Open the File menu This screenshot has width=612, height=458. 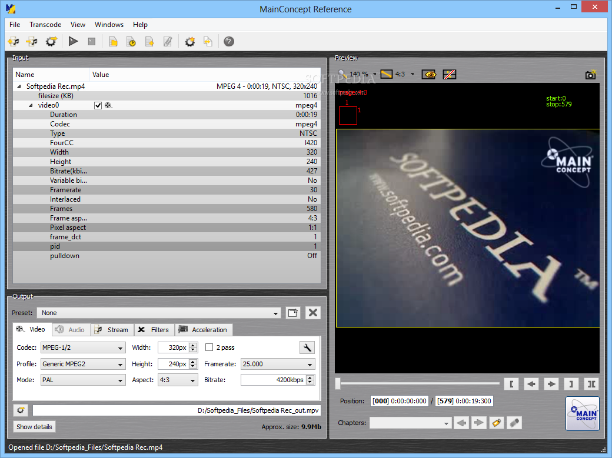click(15, 25)
